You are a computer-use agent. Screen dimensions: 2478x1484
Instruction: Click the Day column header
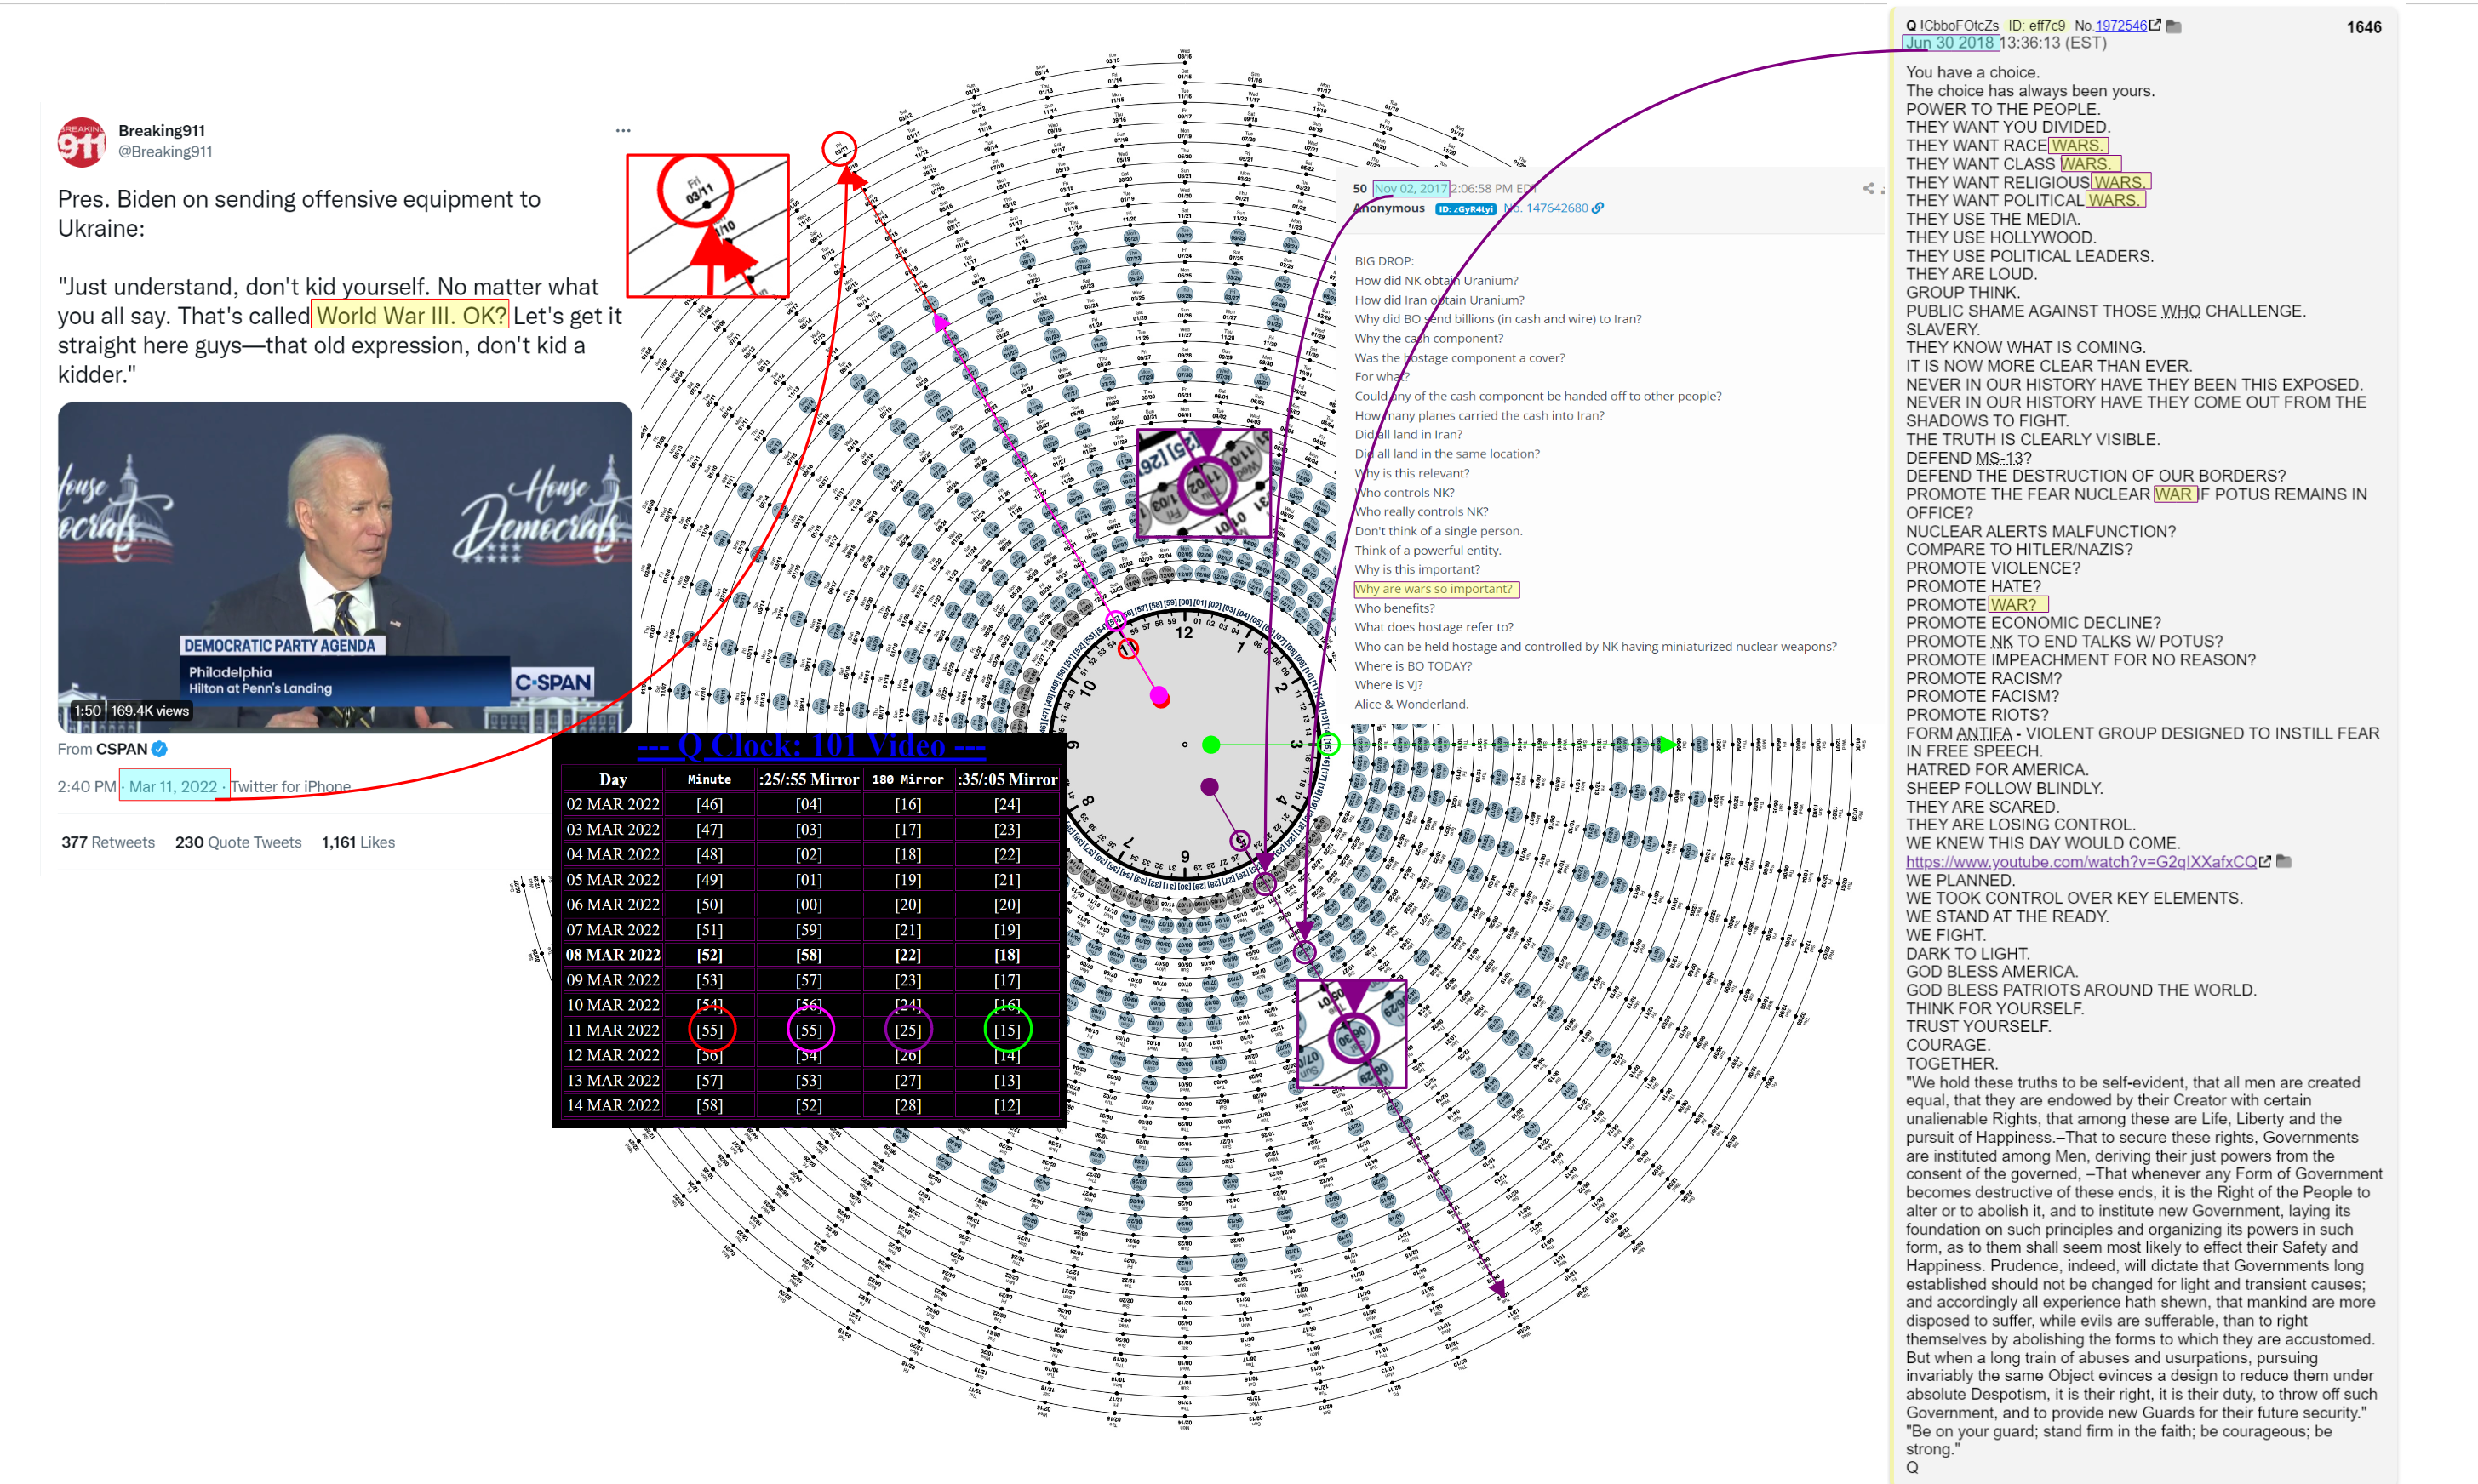coord(613,779)
